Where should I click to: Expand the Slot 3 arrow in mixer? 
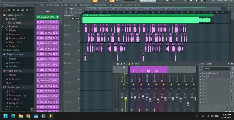coord(200,79)
